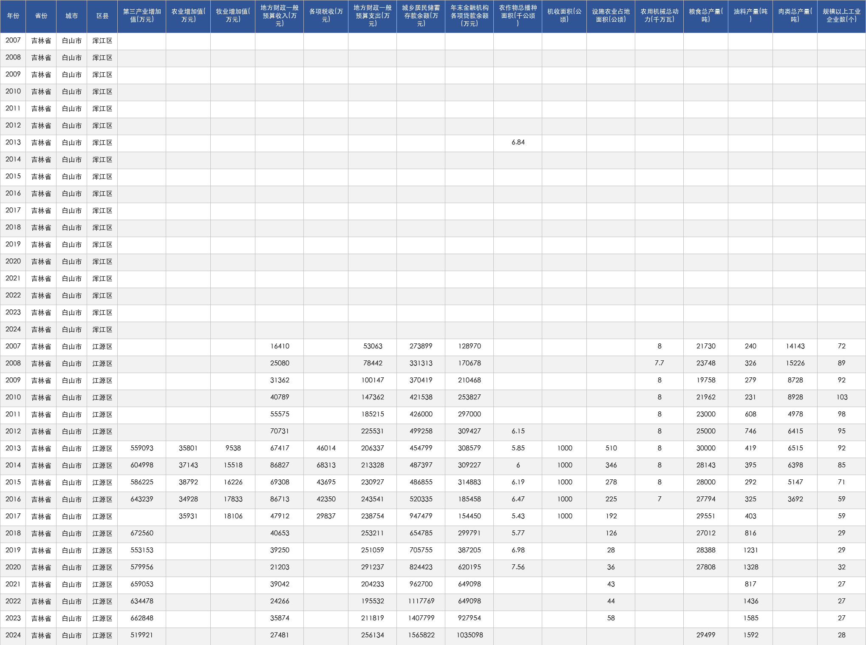This screenshot has width=866, height=645.
Task: Click the cell with value 1565822
Action: tap(421, 636)
